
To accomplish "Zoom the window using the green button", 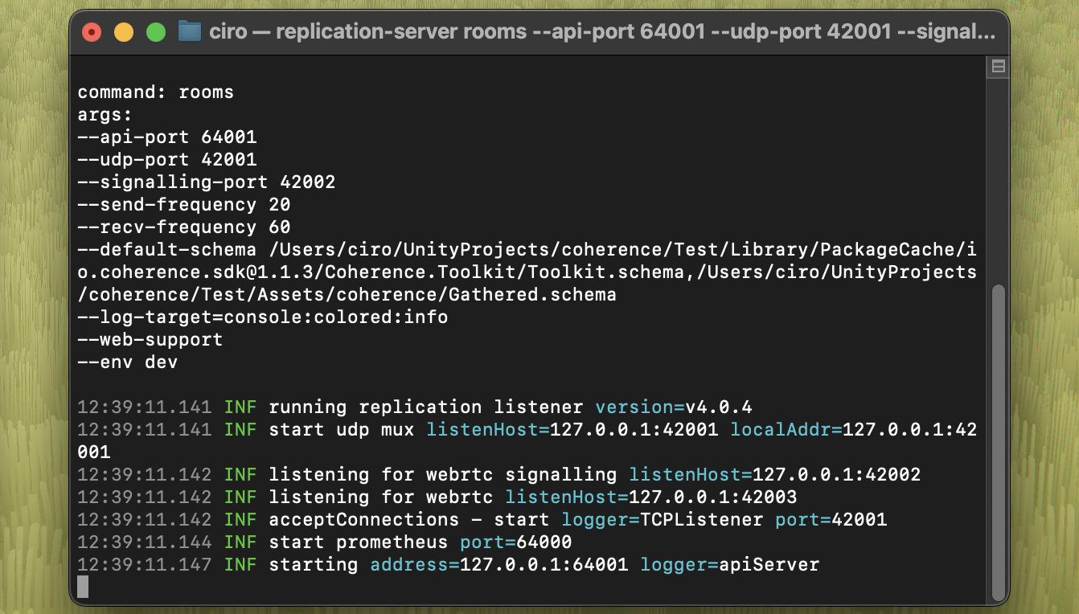I will pos(156,32).
